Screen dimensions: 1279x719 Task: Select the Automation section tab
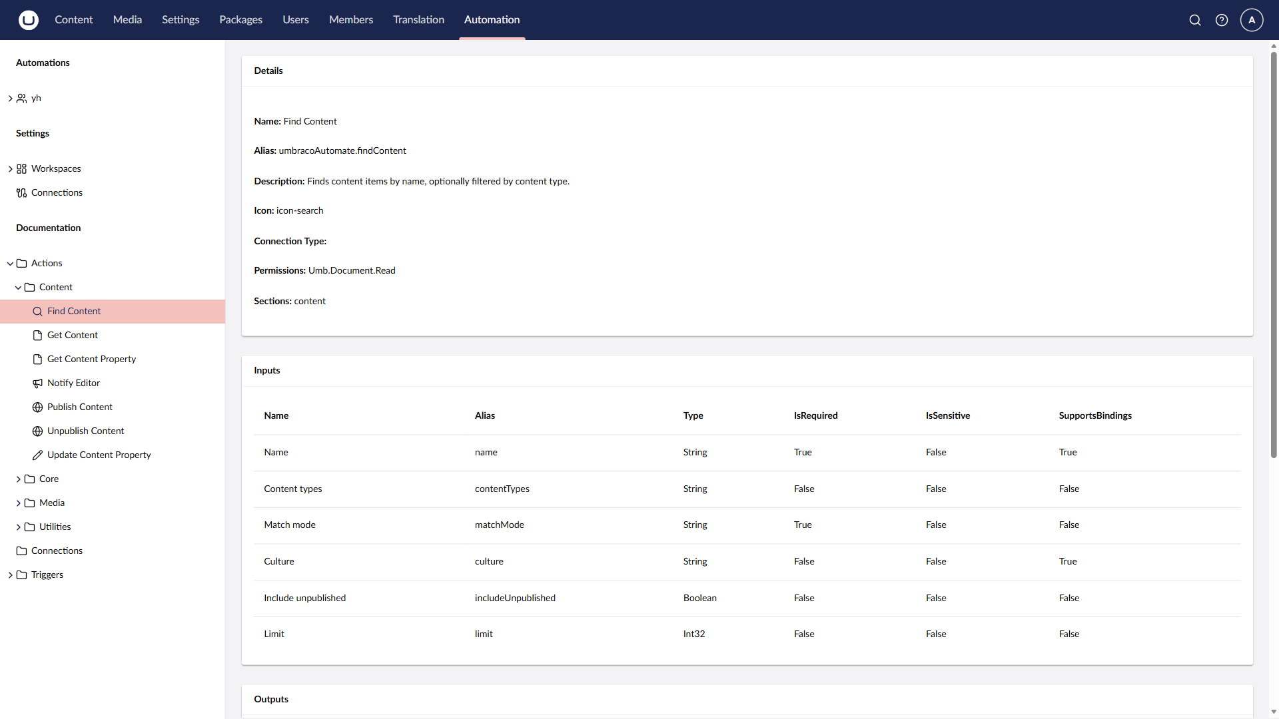492,20
